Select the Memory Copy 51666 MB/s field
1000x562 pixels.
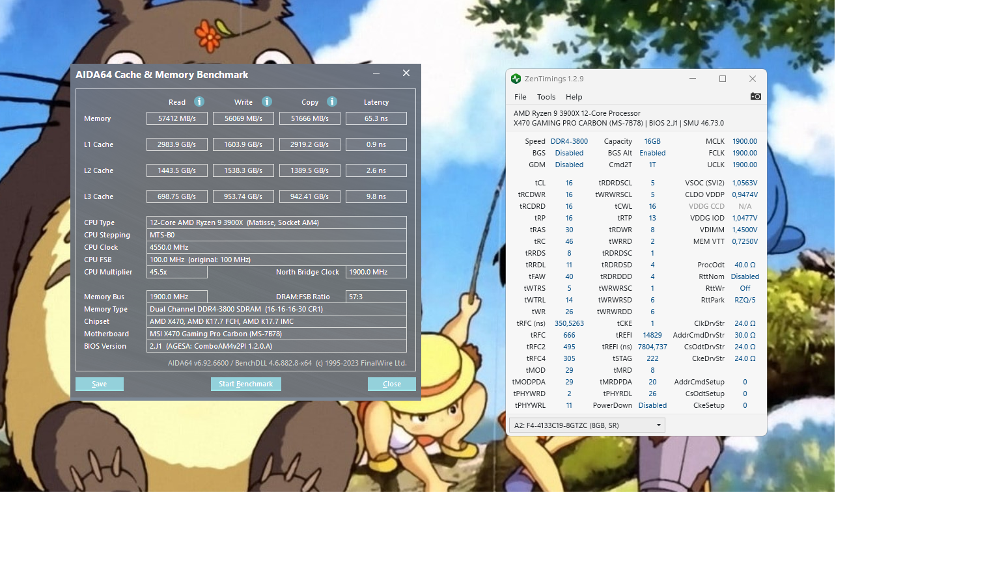point(310,118)
